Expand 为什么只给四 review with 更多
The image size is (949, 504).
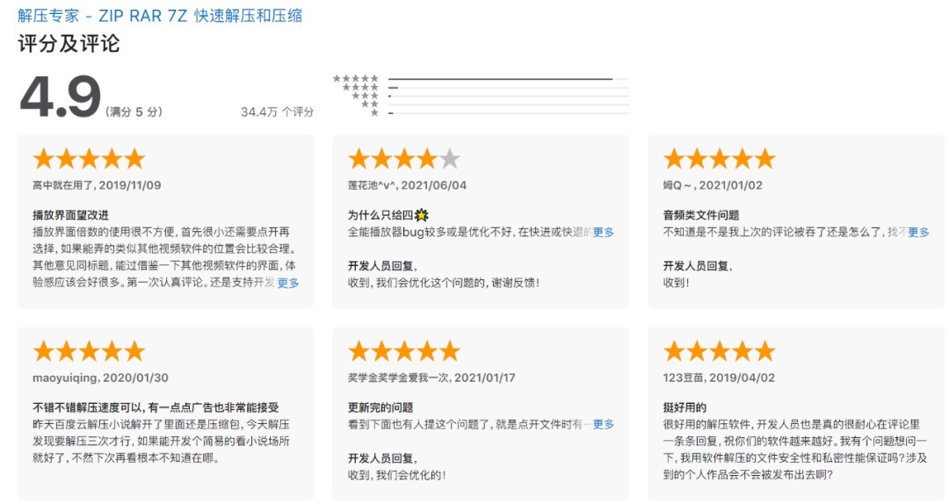click(604, 232)
